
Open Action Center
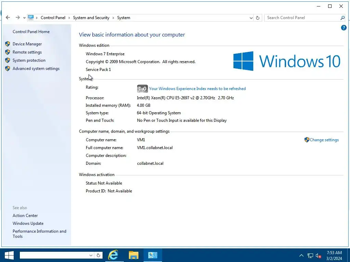25,216
